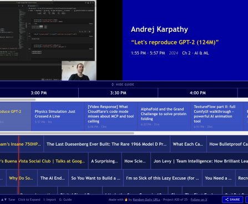Image resolution: width=248 pixels, height=204 pixels.
Task: Tune to the How Scie... program
Action: [136, 161]
